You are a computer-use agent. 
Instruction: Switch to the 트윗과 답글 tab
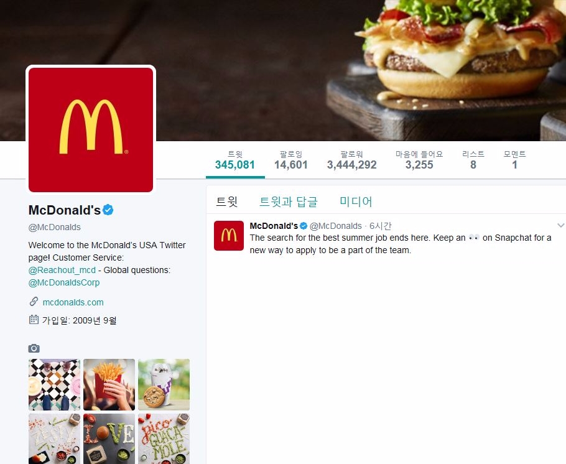click(x=289, y=201)
